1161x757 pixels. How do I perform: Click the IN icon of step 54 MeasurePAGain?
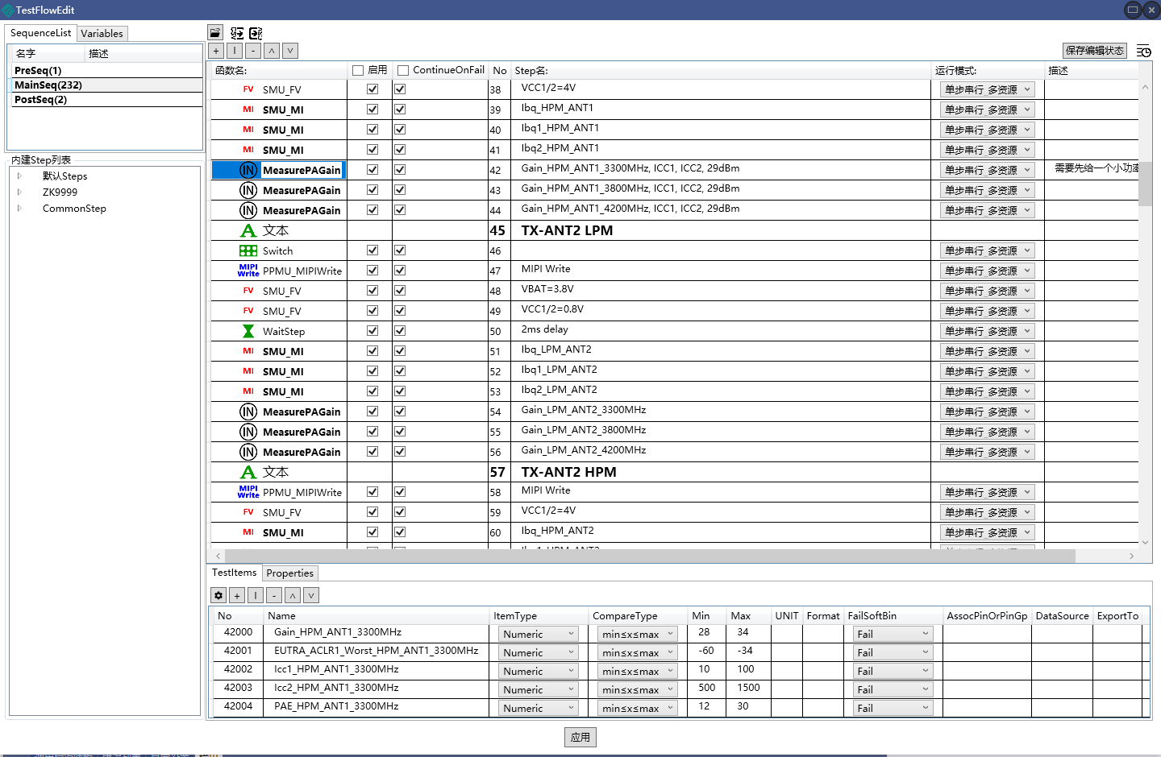[248, 412]
